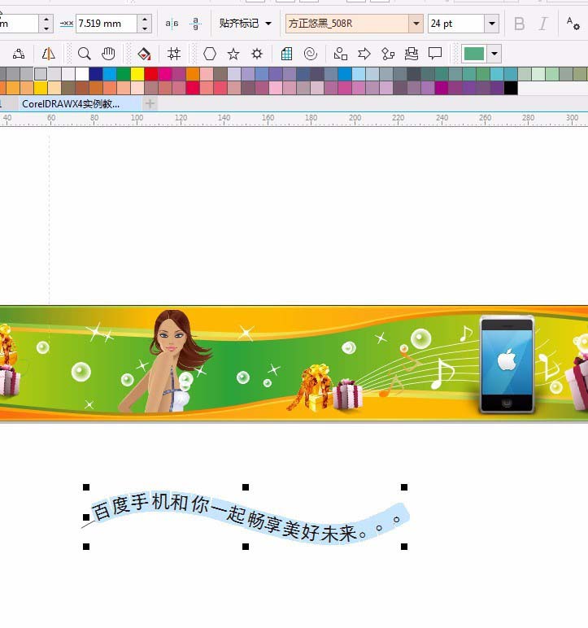Add a new document with plus tab
Image resolution: width=588 pixels, height=628 pixels.
[x=150, y=104]
